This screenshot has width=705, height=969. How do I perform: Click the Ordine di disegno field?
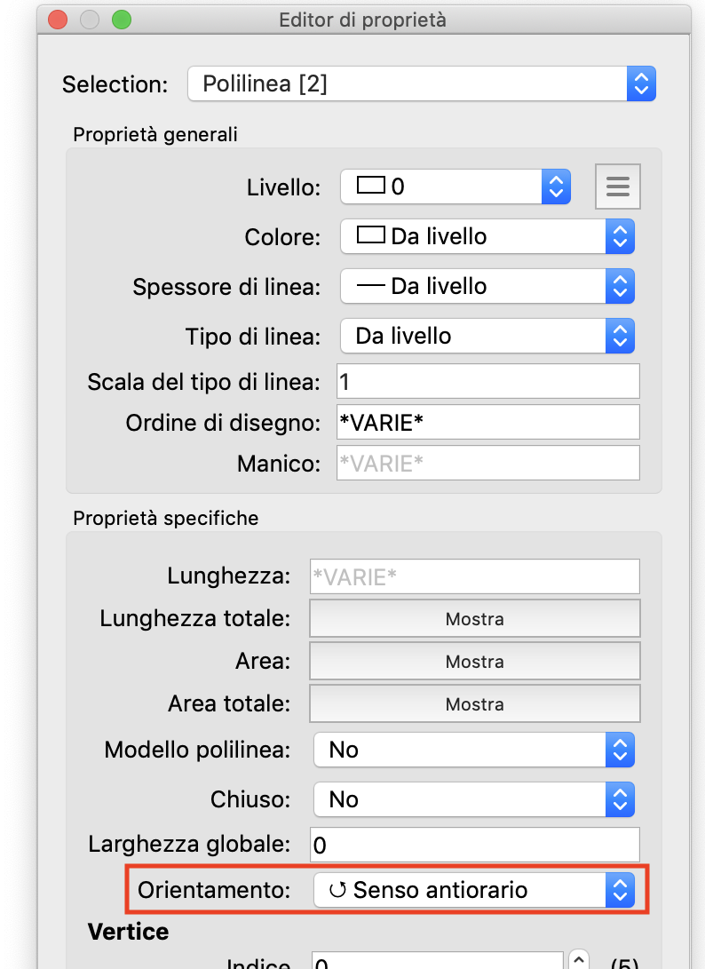coord(487,423)
